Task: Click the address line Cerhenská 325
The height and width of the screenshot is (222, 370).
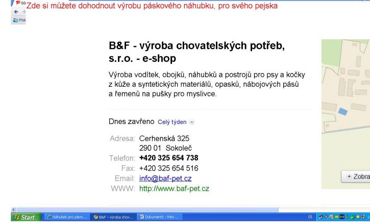Action: point(164,138)
